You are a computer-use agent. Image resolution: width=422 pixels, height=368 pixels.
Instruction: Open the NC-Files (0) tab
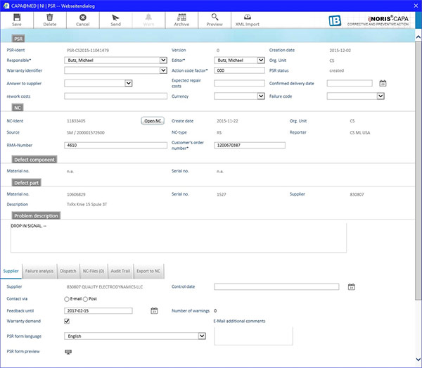coord(94,271)
